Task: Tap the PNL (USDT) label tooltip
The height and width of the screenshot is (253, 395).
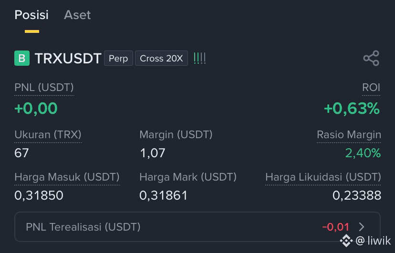Action: pyautogui.click(x=44, y=88)
